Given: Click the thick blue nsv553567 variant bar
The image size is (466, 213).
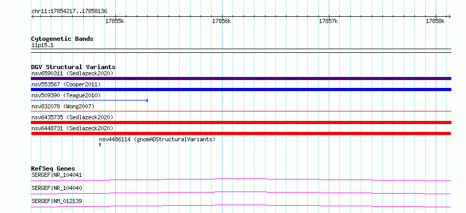Looking at the screenshot, I should pyautogui.click(x=241, y=89).
